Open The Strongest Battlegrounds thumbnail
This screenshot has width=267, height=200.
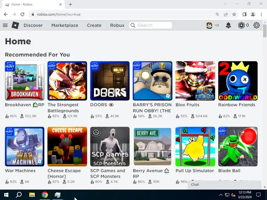coord(67,81)
